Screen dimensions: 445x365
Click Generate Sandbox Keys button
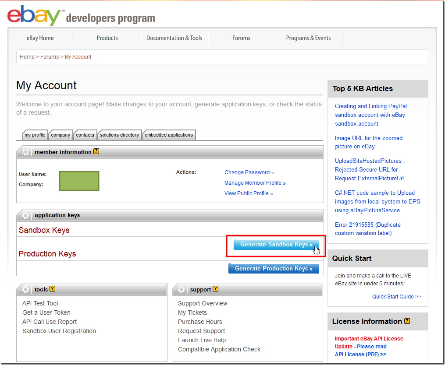point(276,245)
